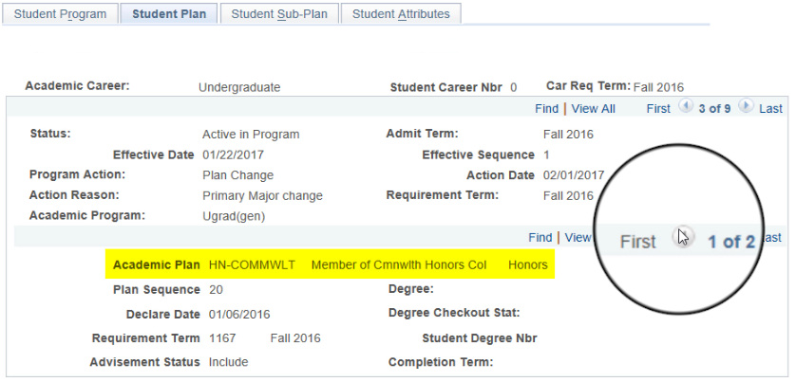Click the magnified previous arrow beside 1 of 2
The width and height of the screenshot is (796, 382).
pos(682,237)
